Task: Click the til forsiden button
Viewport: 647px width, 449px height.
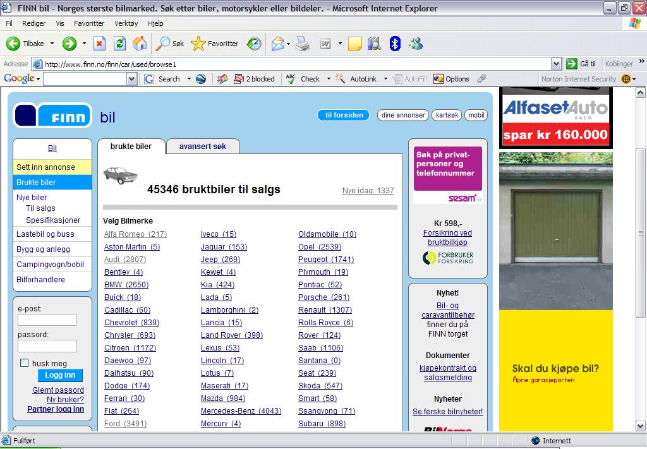Action: point(344,115)
